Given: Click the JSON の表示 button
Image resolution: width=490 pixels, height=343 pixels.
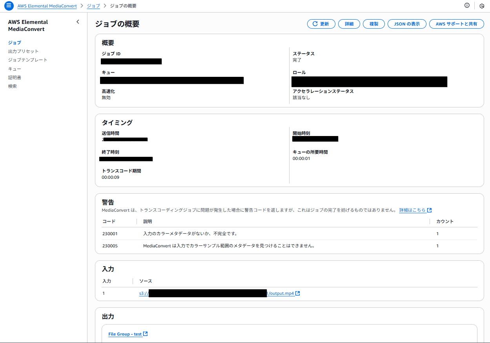Looking at the screenshot, I should [x=407, y=24].
